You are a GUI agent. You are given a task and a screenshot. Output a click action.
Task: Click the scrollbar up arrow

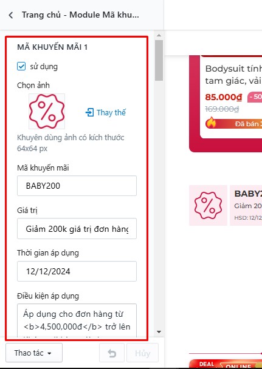[159, 35]
